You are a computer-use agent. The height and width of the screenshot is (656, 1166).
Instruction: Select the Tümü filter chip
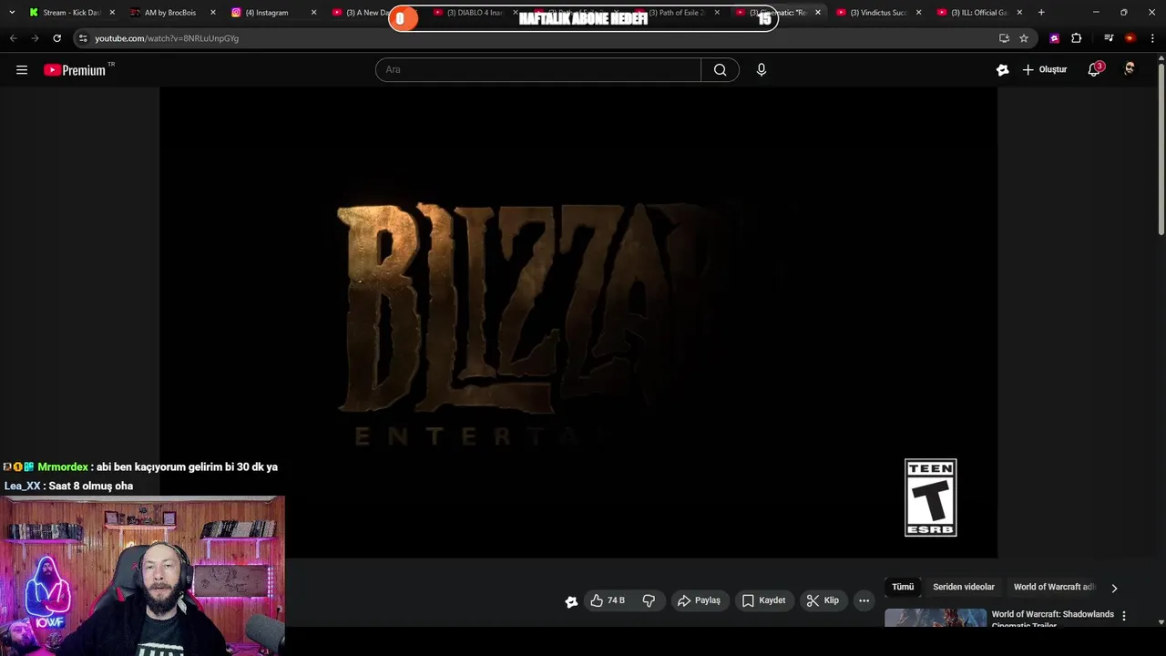(903, 588)
